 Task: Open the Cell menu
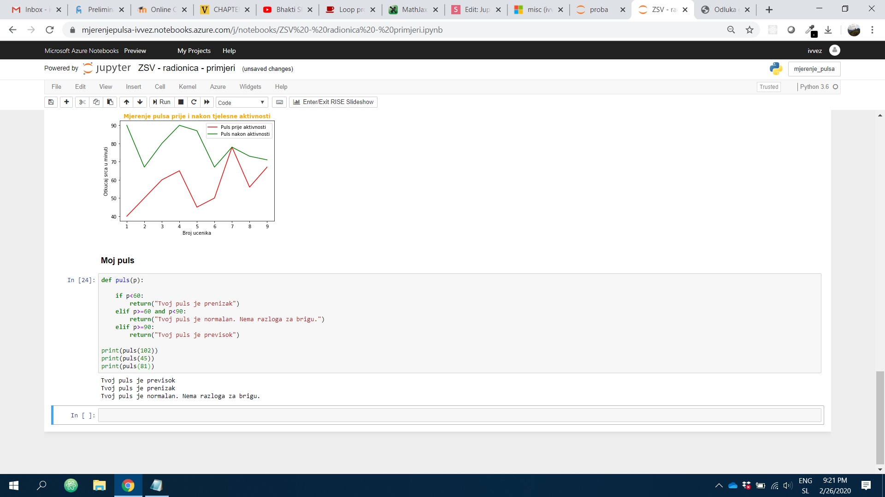coord(160,87)
